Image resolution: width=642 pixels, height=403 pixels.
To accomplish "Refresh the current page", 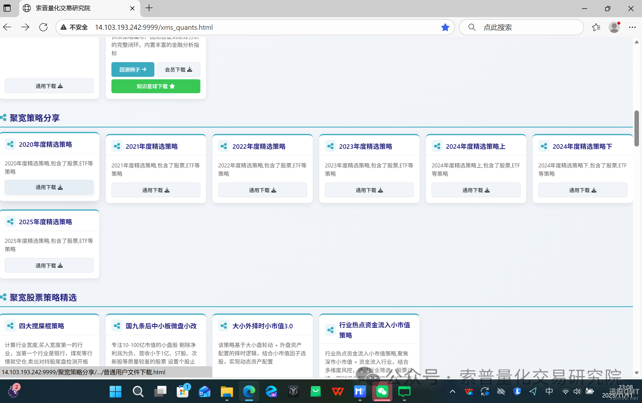I will point(43,27).
